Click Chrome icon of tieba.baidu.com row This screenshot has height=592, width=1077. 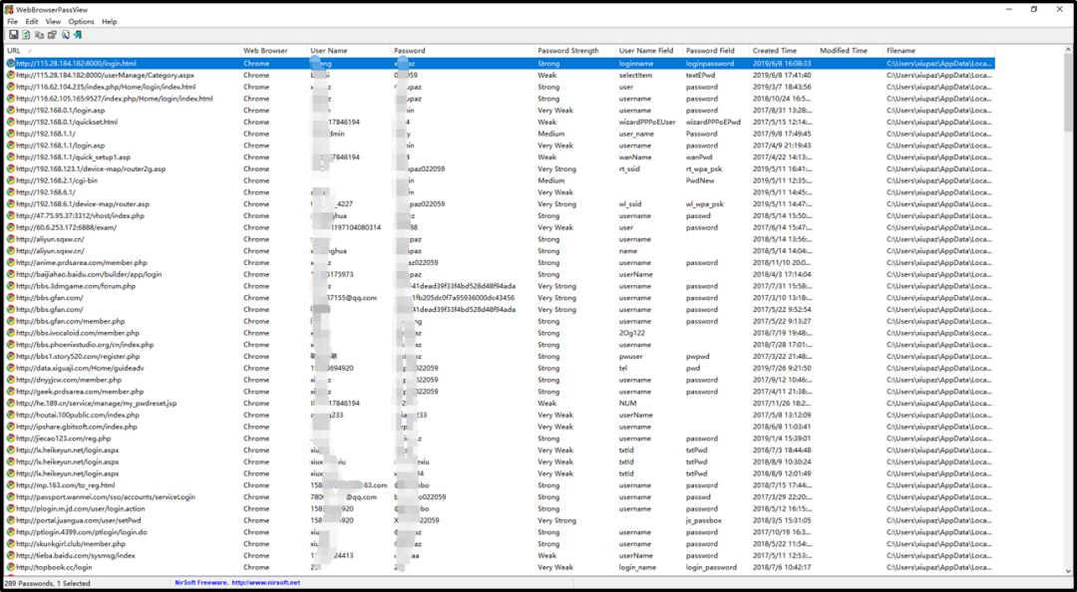coord(10,555)
